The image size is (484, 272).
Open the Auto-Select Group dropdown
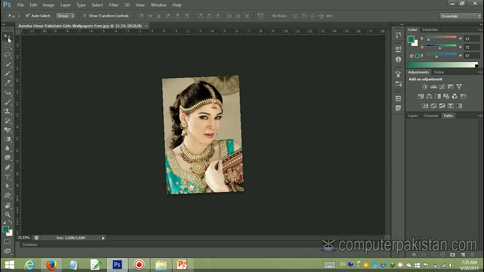point(65,16)
